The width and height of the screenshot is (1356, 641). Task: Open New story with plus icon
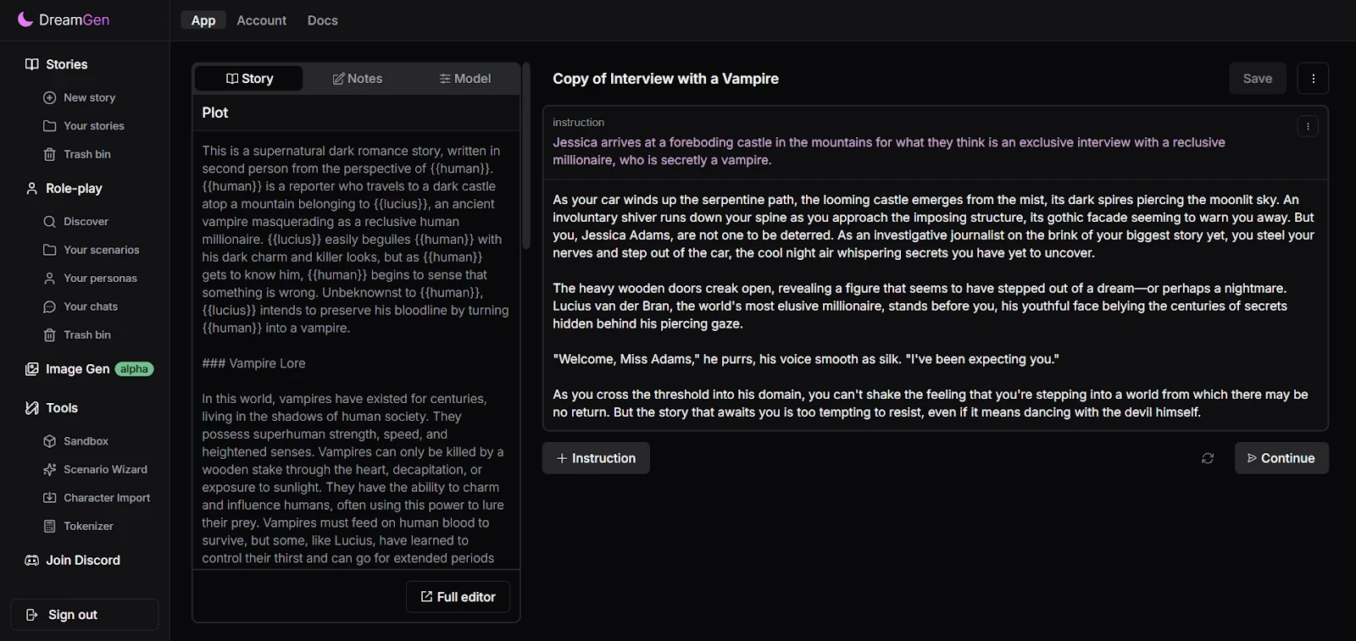(80, 97)
